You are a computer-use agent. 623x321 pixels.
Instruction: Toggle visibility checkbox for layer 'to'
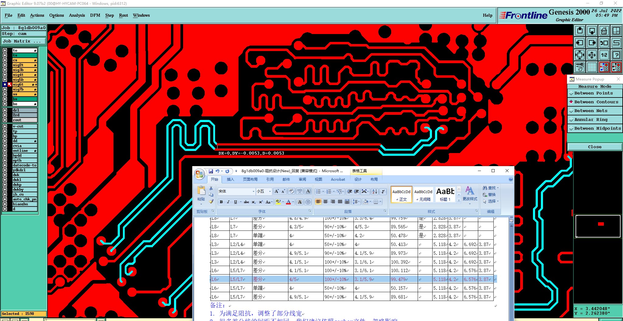point(5,50)
